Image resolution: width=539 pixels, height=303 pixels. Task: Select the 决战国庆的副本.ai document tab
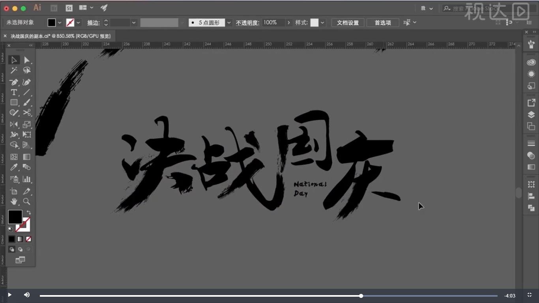pyautogui.click(x=60, y=36)
